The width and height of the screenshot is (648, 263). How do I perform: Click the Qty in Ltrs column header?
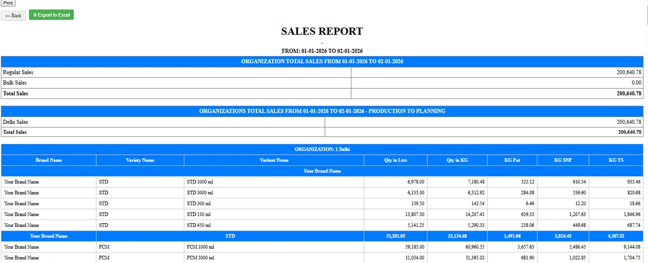click(396, 160)
